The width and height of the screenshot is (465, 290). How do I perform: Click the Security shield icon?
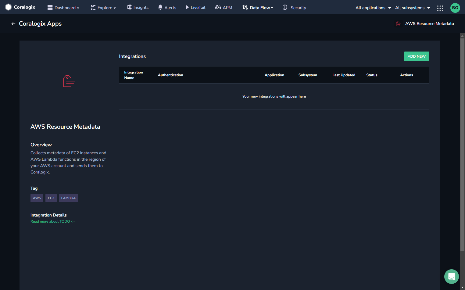(285, 7)
